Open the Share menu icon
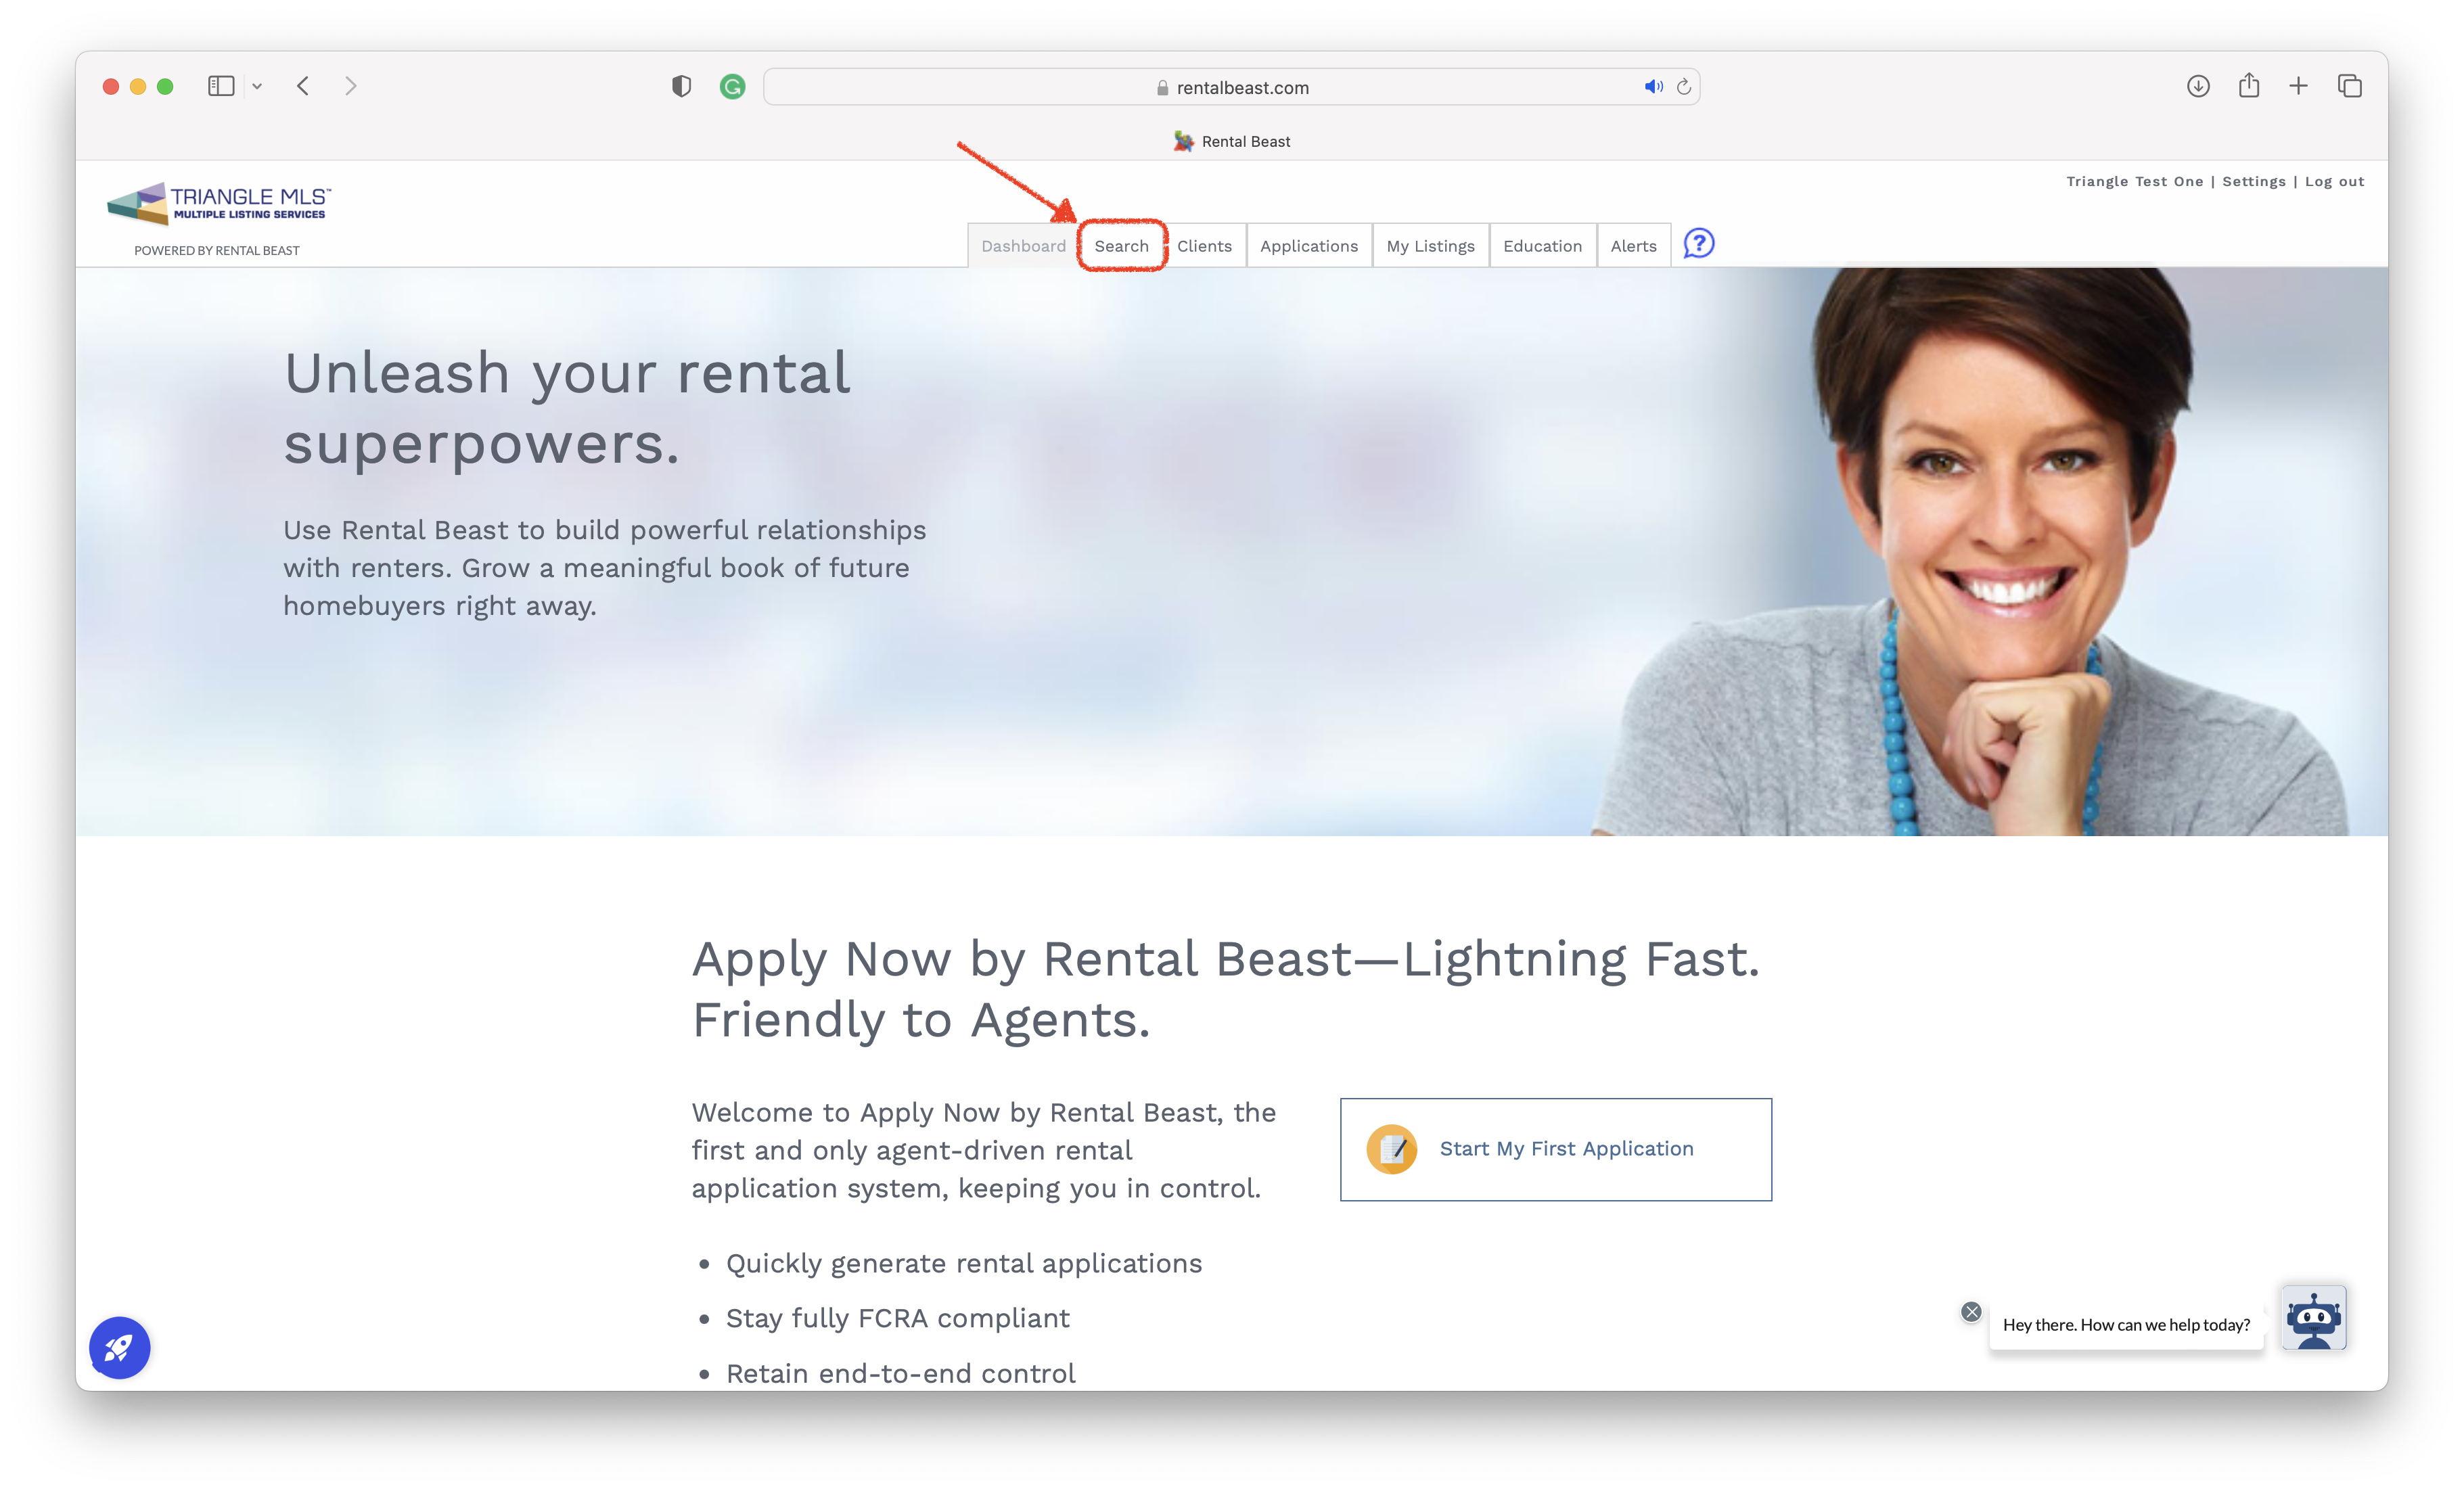 [x=2249, y=85]
